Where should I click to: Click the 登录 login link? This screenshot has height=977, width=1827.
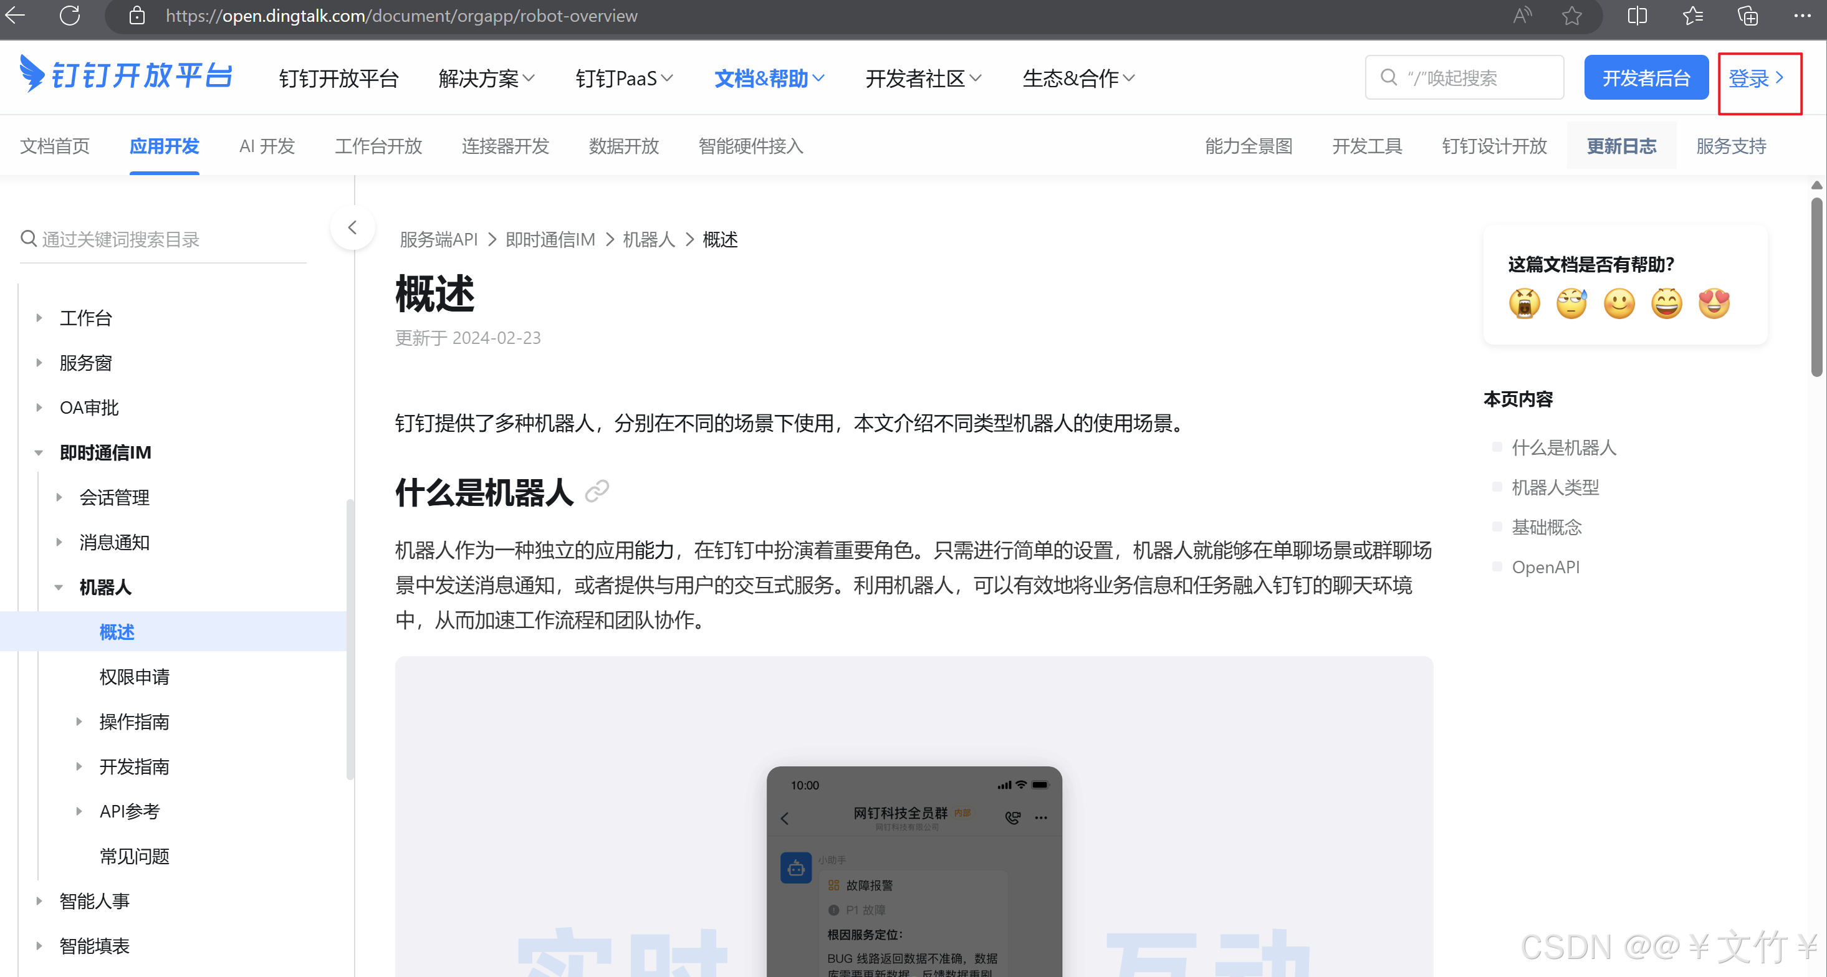(x=1757, y=78)
